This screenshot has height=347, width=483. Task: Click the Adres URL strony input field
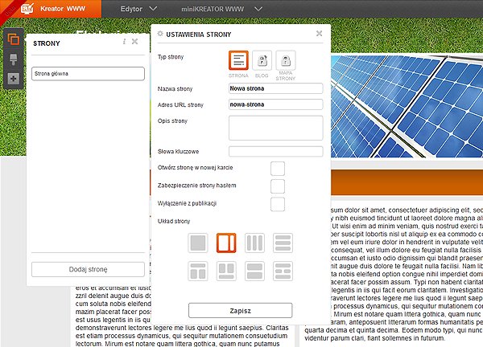tap(275, 104)
